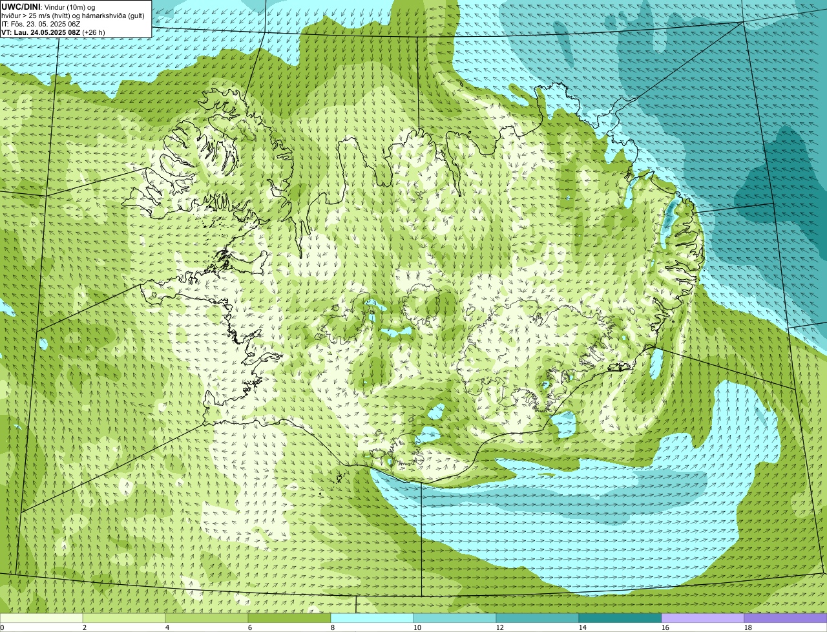Click the dark teal swatch between 14 and 16

click(620, 618)
